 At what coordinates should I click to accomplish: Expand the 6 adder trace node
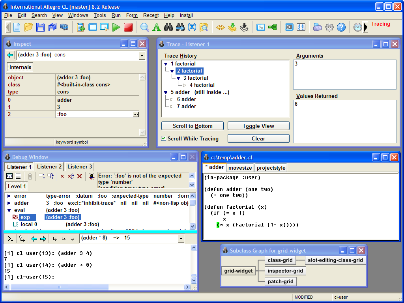(172, 99)
